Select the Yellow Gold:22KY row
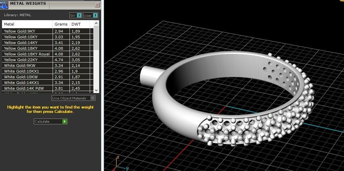The image size is (344, 171). pos(48,59)
